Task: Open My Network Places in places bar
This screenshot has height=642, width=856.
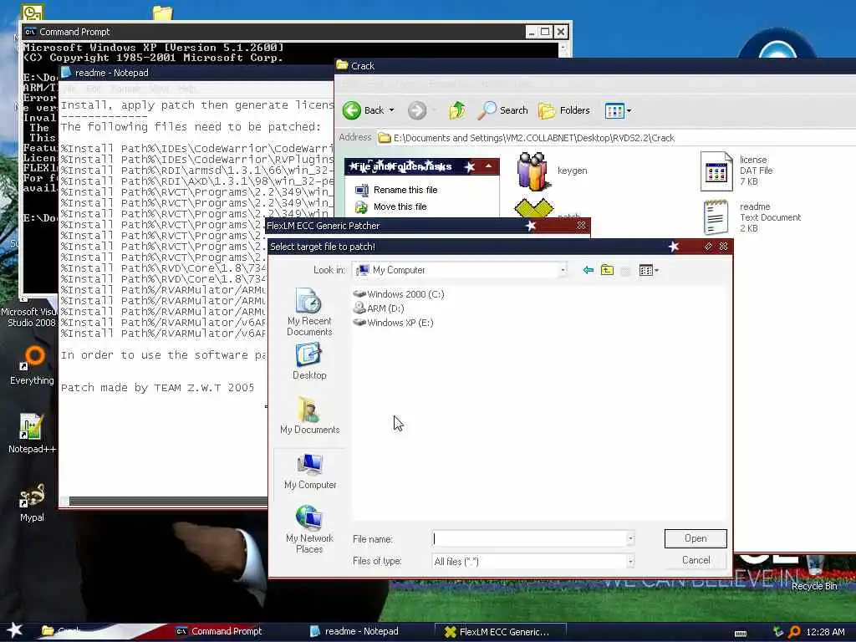Action: (309, 529)
